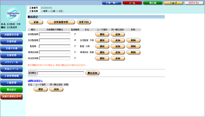Click the ヘルプ button
Viewport: 205px width, 117px height.
(173, 3)
